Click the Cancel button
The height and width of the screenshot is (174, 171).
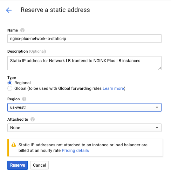tap(40, 165)
